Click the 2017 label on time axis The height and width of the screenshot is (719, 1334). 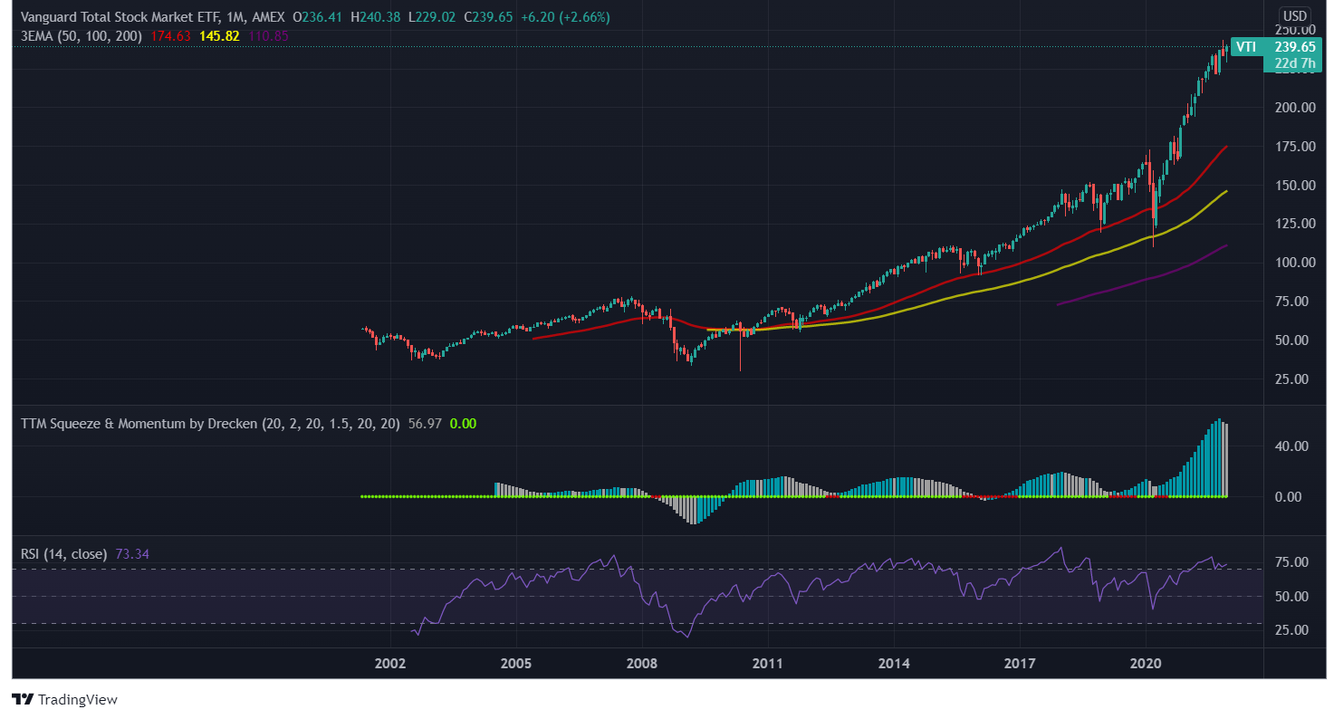pos(1021,663)
